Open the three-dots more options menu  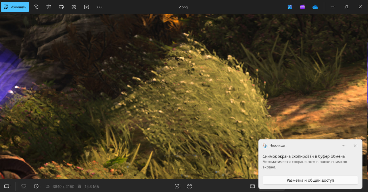pyautogui.click(x=99, y=7)
